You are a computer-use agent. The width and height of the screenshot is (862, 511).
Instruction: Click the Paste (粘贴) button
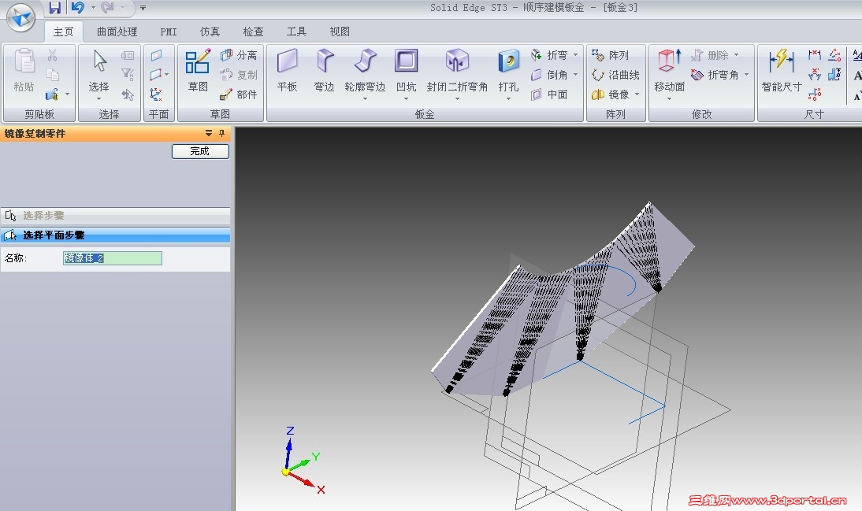coord(24,70)
